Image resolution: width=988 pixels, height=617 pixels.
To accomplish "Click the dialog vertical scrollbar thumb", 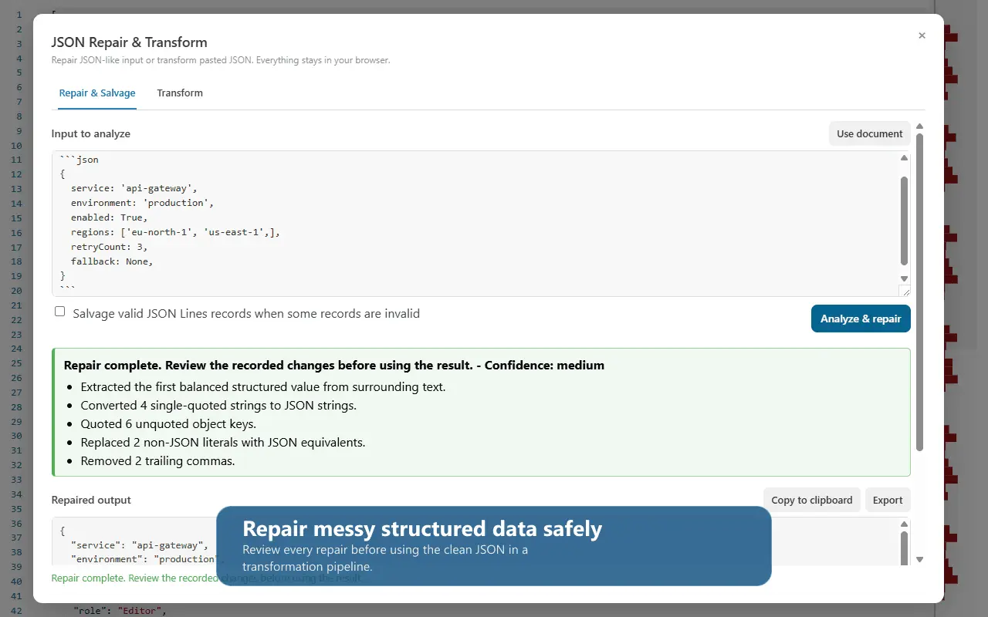I will [x=919, y=292].
